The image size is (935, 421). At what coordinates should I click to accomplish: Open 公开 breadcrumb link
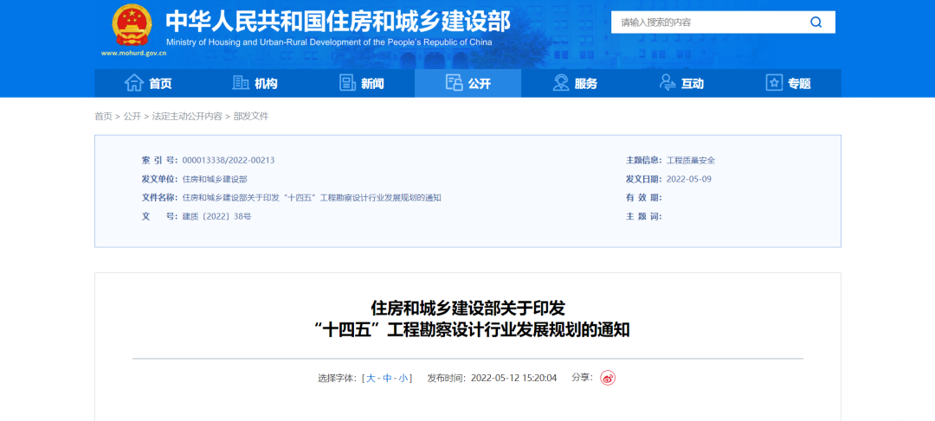point(132,117)
